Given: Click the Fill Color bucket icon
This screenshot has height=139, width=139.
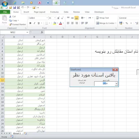Looking at the screenshot, I should pyautogui.click(x=55, y=23).
